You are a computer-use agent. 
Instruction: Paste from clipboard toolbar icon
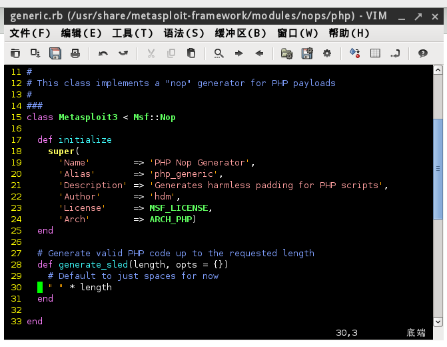pyautogui.click(x=191, y=53)
